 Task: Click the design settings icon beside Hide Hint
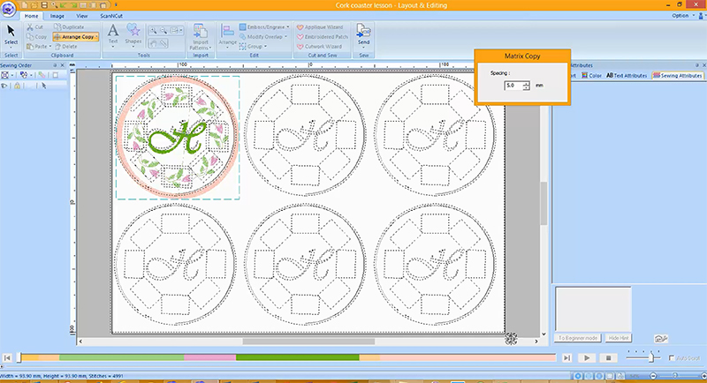tap(660, 339)
